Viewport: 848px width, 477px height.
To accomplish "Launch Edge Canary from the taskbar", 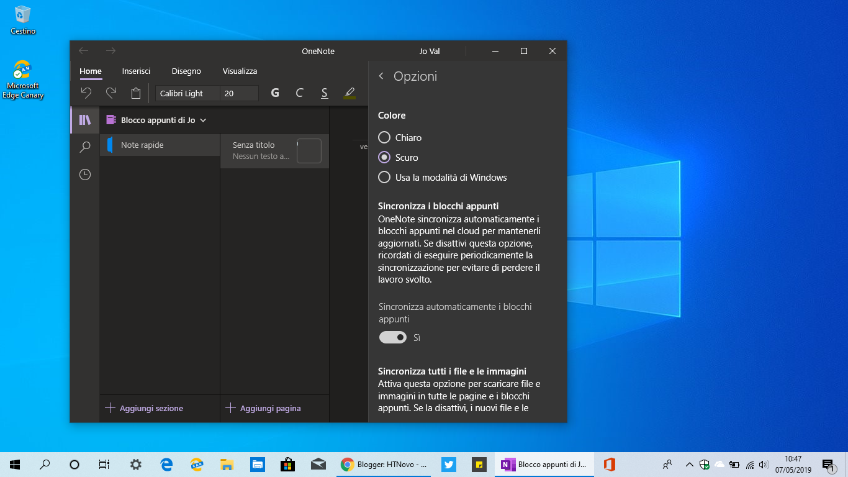I will (x=197, y=465).
